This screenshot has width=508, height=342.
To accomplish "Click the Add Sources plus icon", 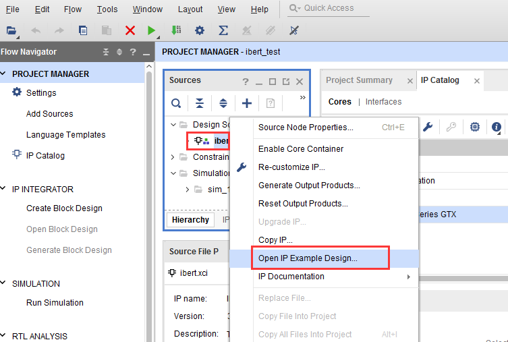I will pyautogui.click(x=247, y=103).
